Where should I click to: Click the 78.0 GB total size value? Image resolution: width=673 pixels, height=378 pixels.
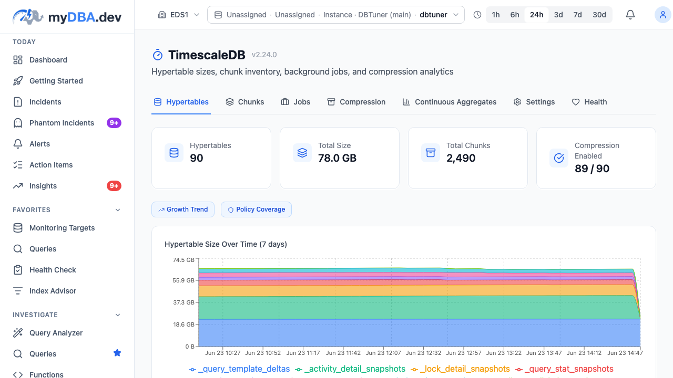click(337, 158)
